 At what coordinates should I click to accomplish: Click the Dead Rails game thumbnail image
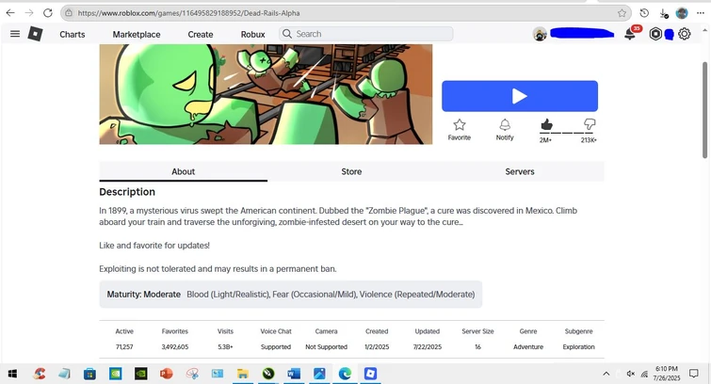[266, 94]
